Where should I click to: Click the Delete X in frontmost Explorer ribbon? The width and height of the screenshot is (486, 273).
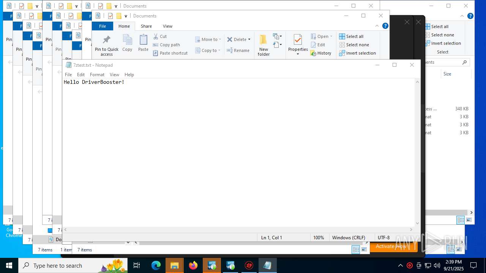click(230, 39)
